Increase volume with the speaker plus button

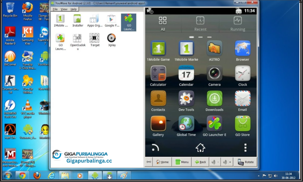click(226, 162)
